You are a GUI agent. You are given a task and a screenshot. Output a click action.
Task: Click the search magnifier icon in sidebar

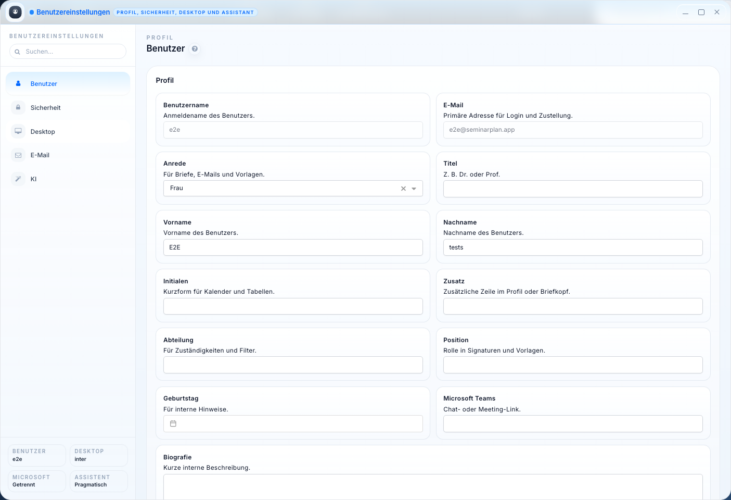[17, 52]
